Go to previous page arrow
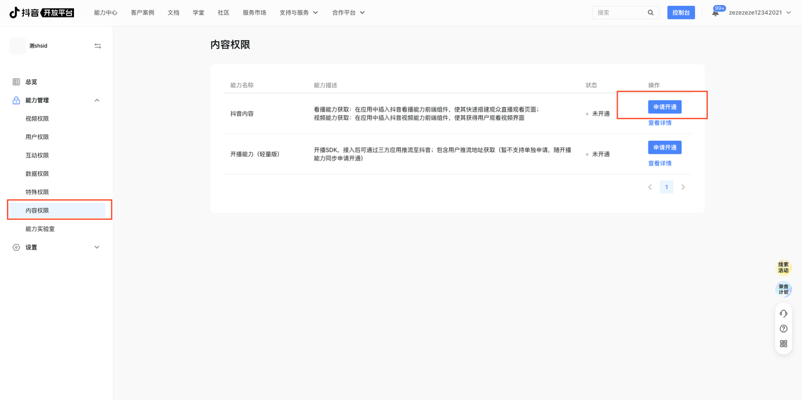The height and width of the screenshot is (400, 802). [650, 187]
